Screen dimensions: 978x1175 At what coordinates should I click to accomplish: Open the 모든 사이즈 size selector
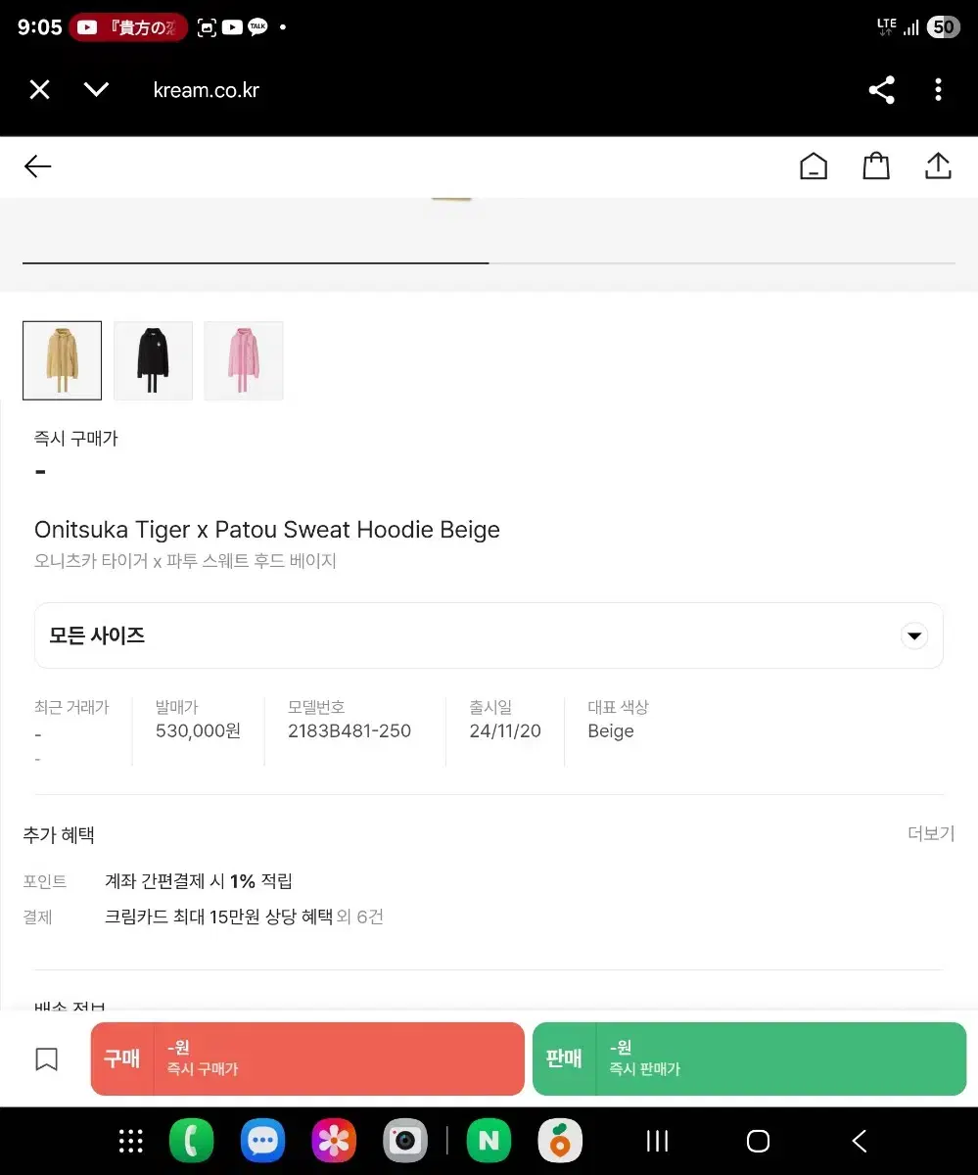pos(489,635)
